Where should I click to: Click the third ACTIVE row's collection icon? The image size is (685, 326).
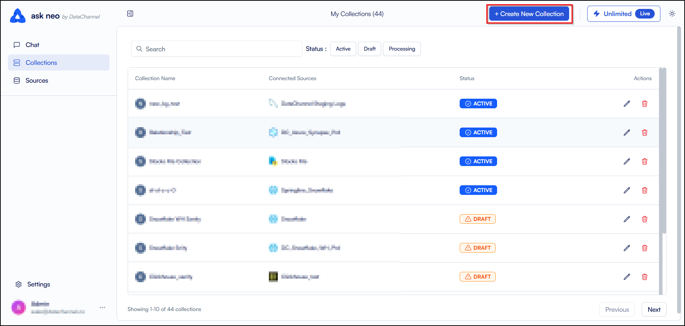point(140,161)
